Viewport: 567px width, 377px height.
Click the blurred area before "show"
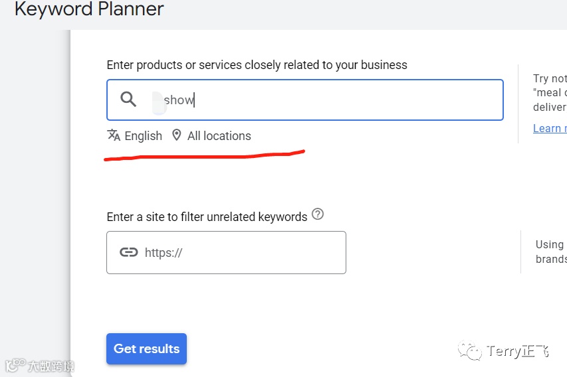click(158, 100)
